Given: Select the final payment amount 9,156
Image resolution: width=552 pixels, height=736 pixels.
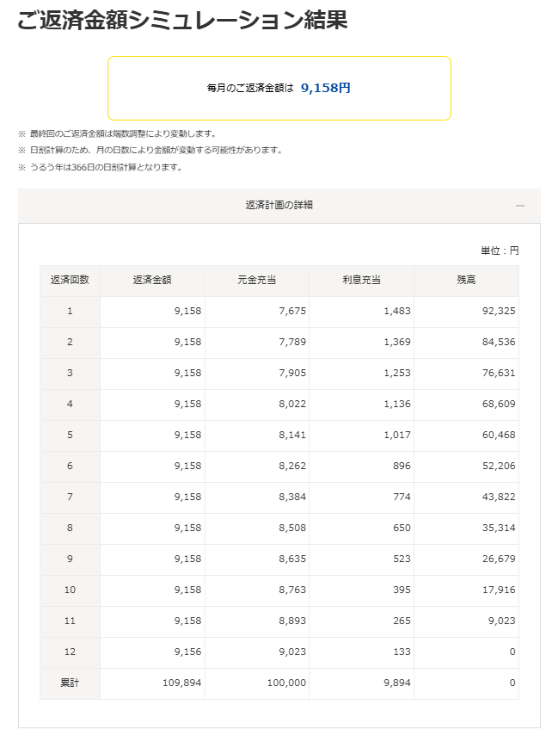Looking at the screenshot, I should (x=187, y=652).
